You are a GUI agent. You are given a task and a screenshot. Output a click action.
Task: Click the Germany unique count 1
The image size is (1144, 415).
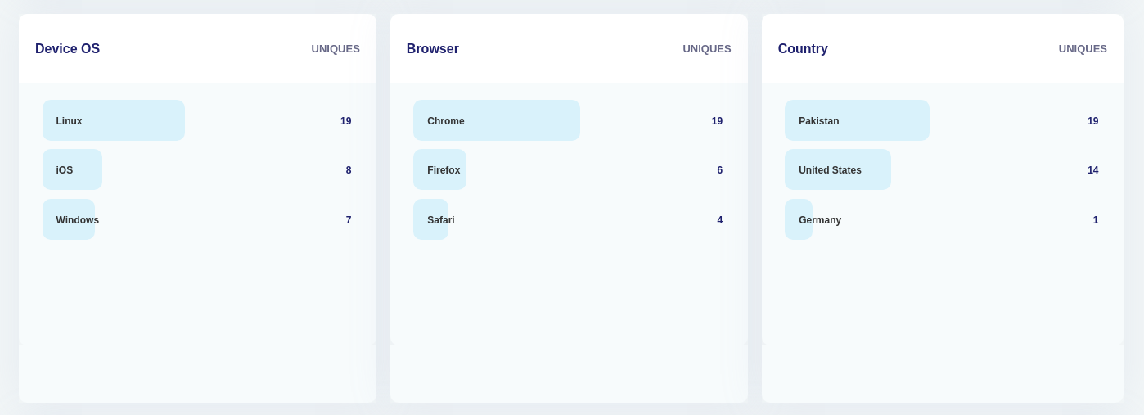(x=1096, y=220)
